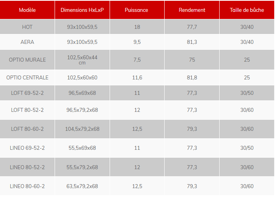This screenshot has width=275, height=198.
Task: Click log size 30/40 in the AERA row
Action: [247, 42]
